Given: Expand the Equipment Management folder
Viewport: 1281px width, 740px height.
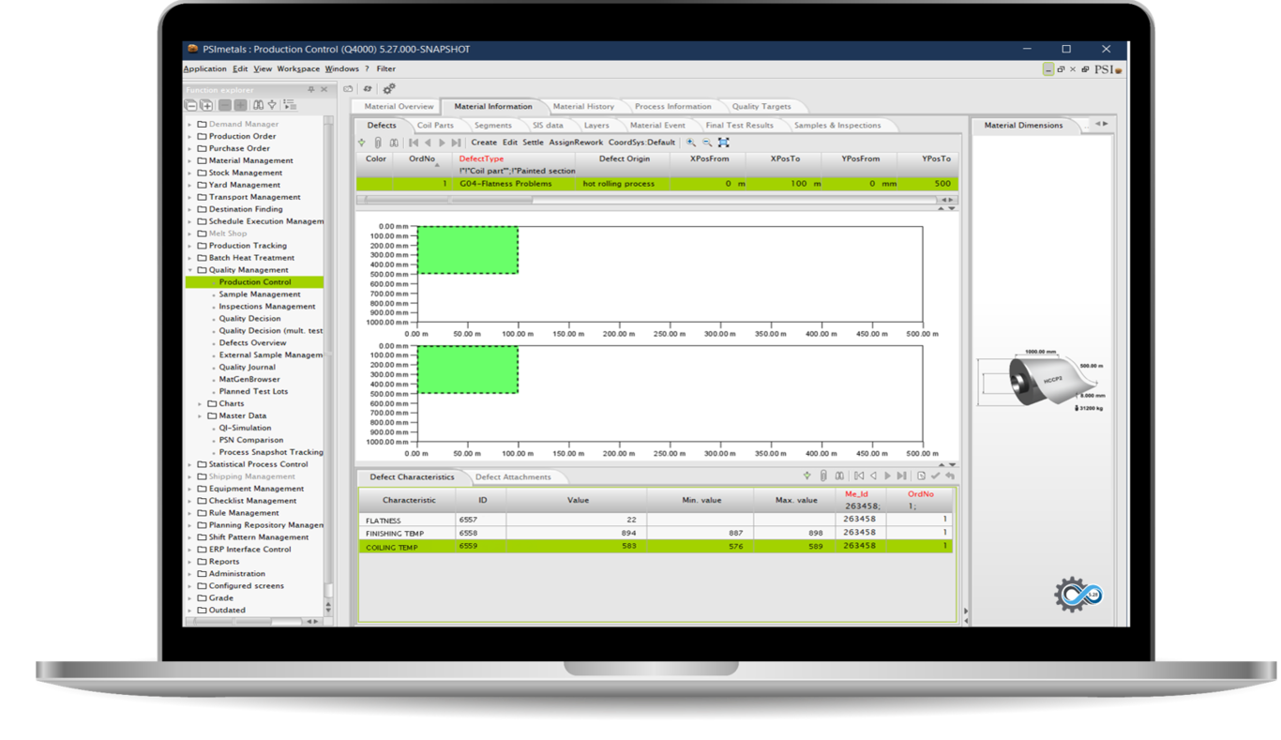Looking at the screenshot, I should tap(190, 489).
